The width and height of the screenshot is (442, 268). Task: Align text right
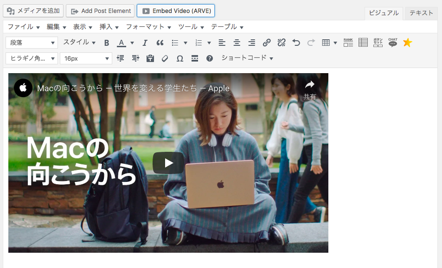click(252, 43)
